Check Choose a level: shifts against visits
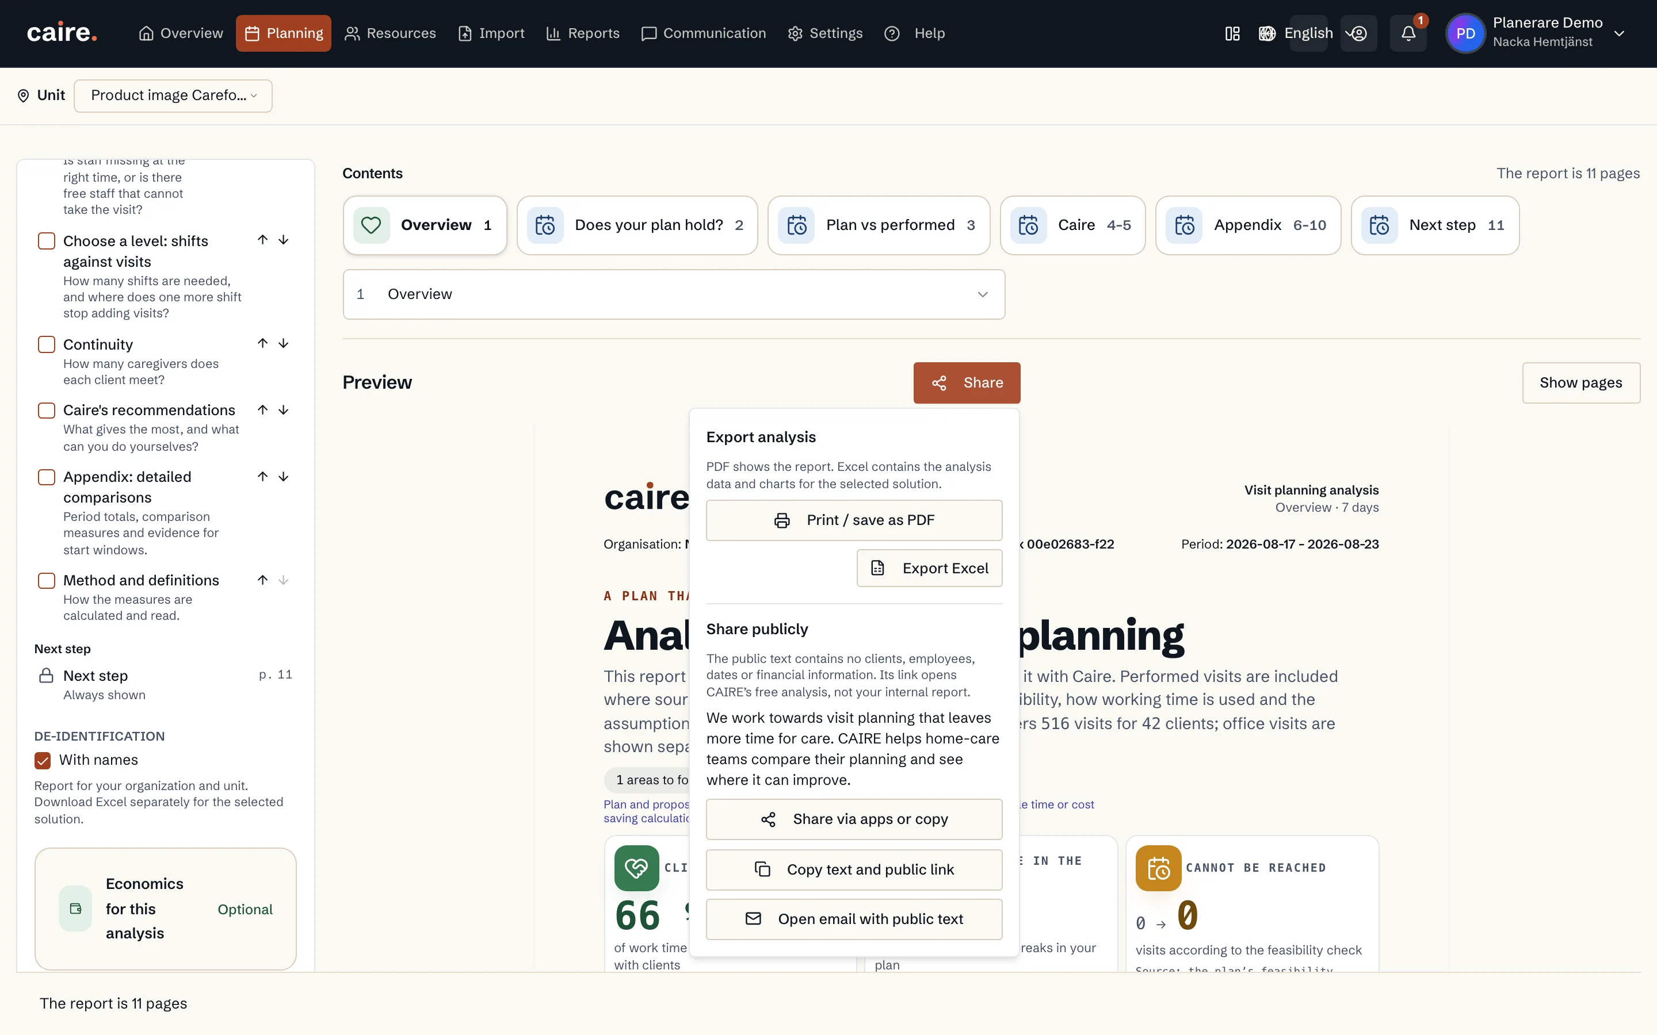1657x1035 pixels. click(47, 241)
